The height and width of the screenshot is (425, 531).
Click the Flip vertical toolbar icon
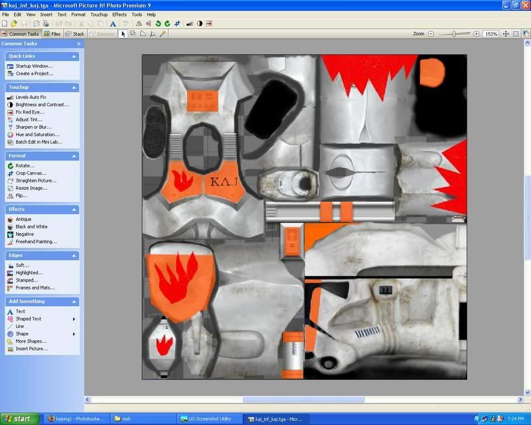[148, 24]
